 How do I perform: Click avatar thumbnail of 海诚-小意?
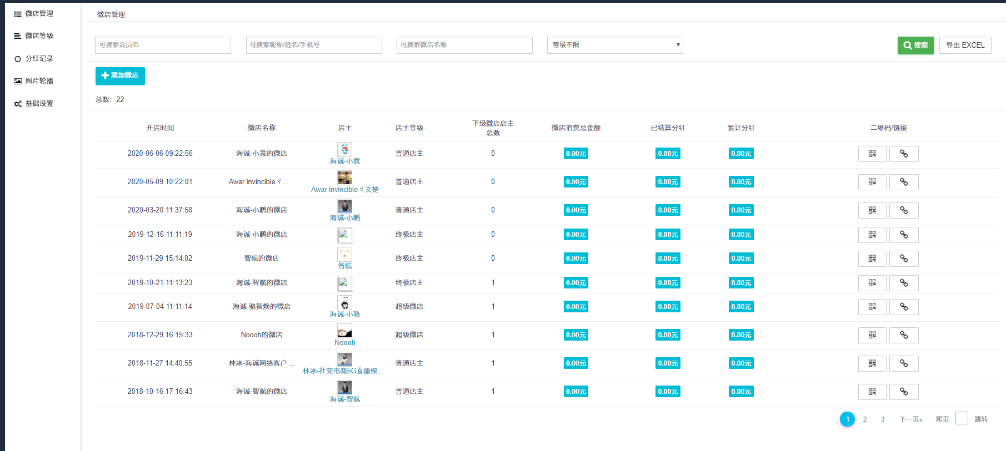[x=345, y=149]
